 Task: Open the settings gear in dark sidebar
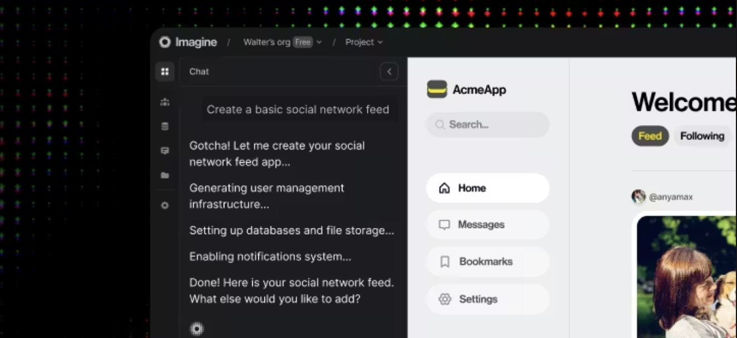(x=165, y=205)
